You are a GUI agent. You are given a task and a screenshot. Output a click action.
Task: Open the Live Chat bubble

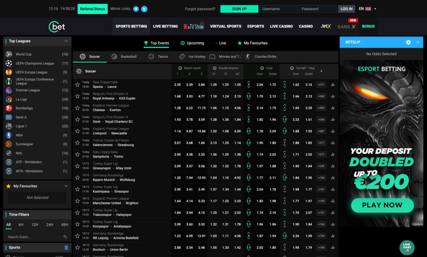(407, 247)
